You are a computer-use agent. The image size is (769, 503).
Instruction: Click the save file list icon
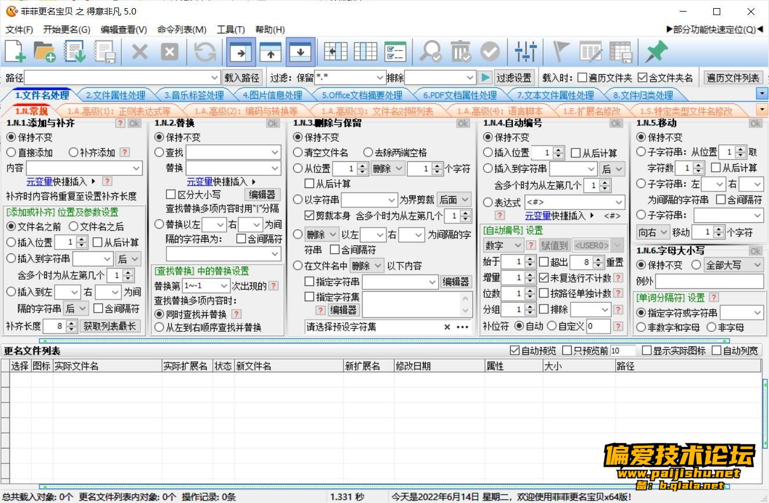[104, 52]
